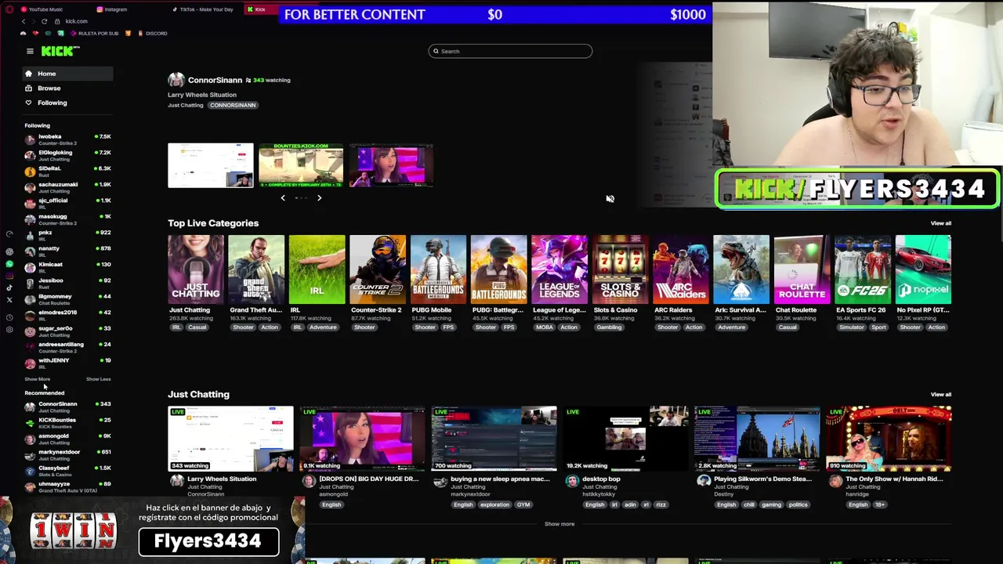Open the Opera menu logo
Screen dimensions: 1003x564
click(x=9, y=9)
